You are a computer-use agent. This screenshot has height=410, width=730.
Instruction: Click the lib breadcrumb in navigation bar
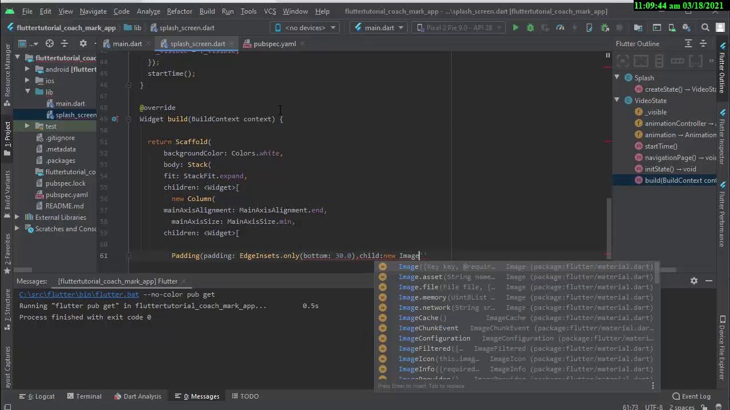click(133, 27)
